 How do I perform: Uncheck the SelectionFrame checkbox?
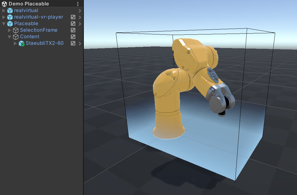[73, 30]
